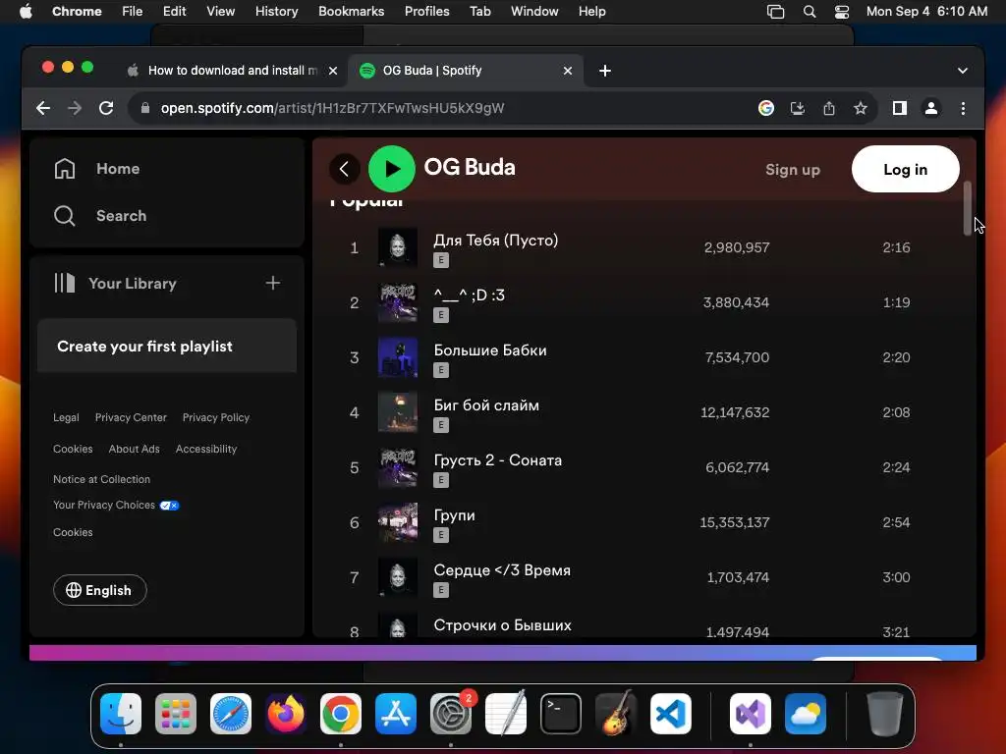Open Chrome three-dot menu
The width and height of the screenshot is (1006, 754).
click(x=963, y=108)
